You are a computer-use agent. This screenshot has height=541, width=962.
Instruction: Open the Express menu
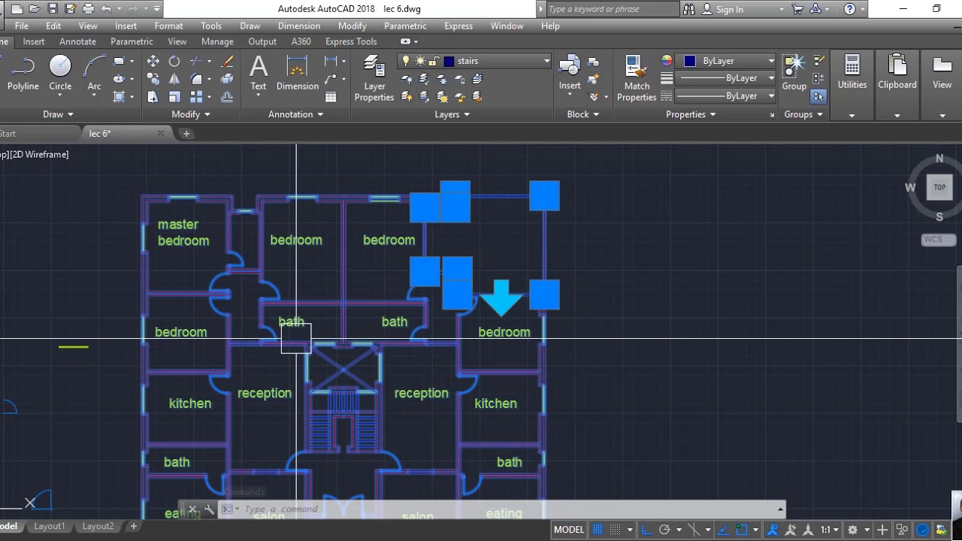coord(458,26)
